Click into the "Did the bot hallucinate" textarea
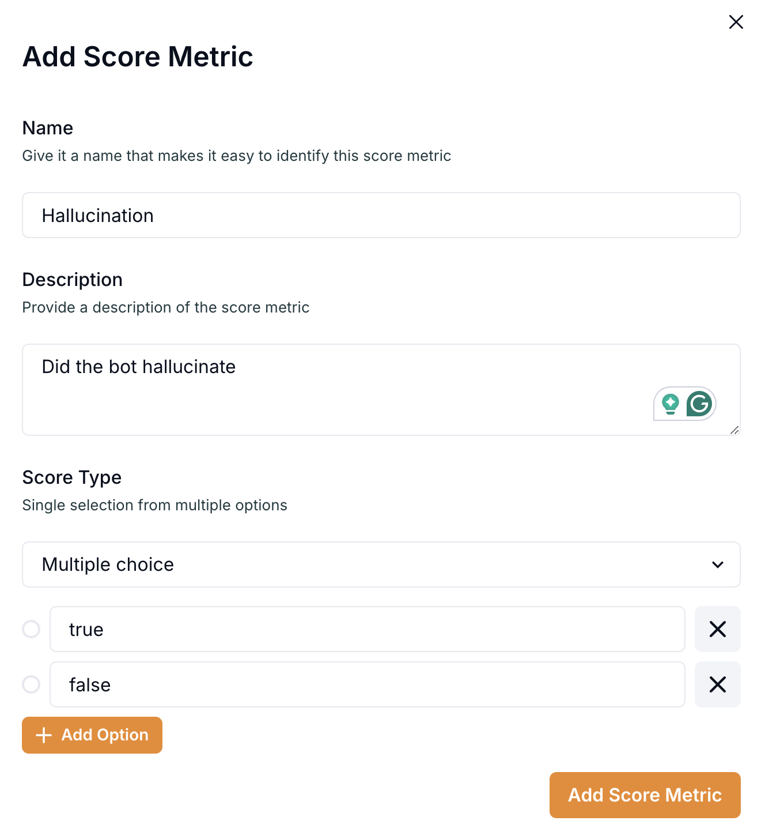Image resolution: width=765 pixels, height=828 pixels. pos(381,390)
